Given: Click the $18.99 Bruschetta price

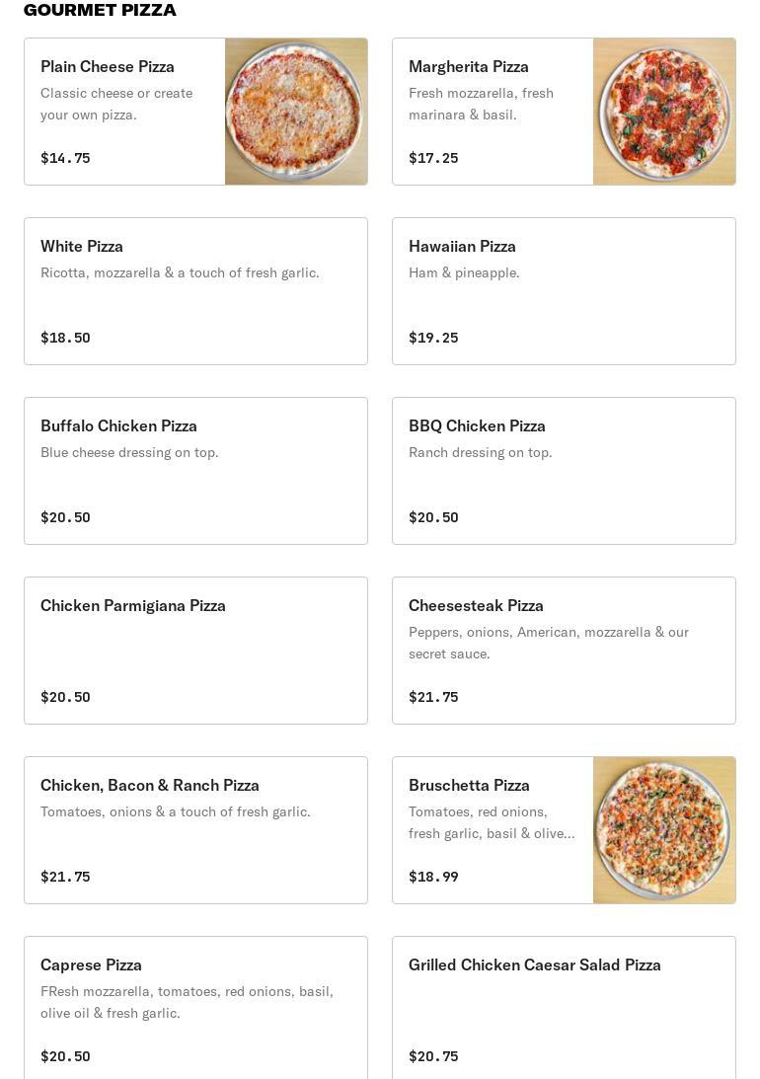Looking at the screenshot, I should pos(433,877).
